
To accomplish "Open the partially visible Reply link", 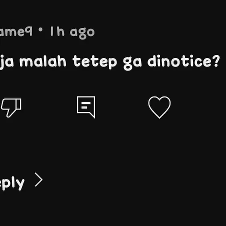I will tap(12, 182).
